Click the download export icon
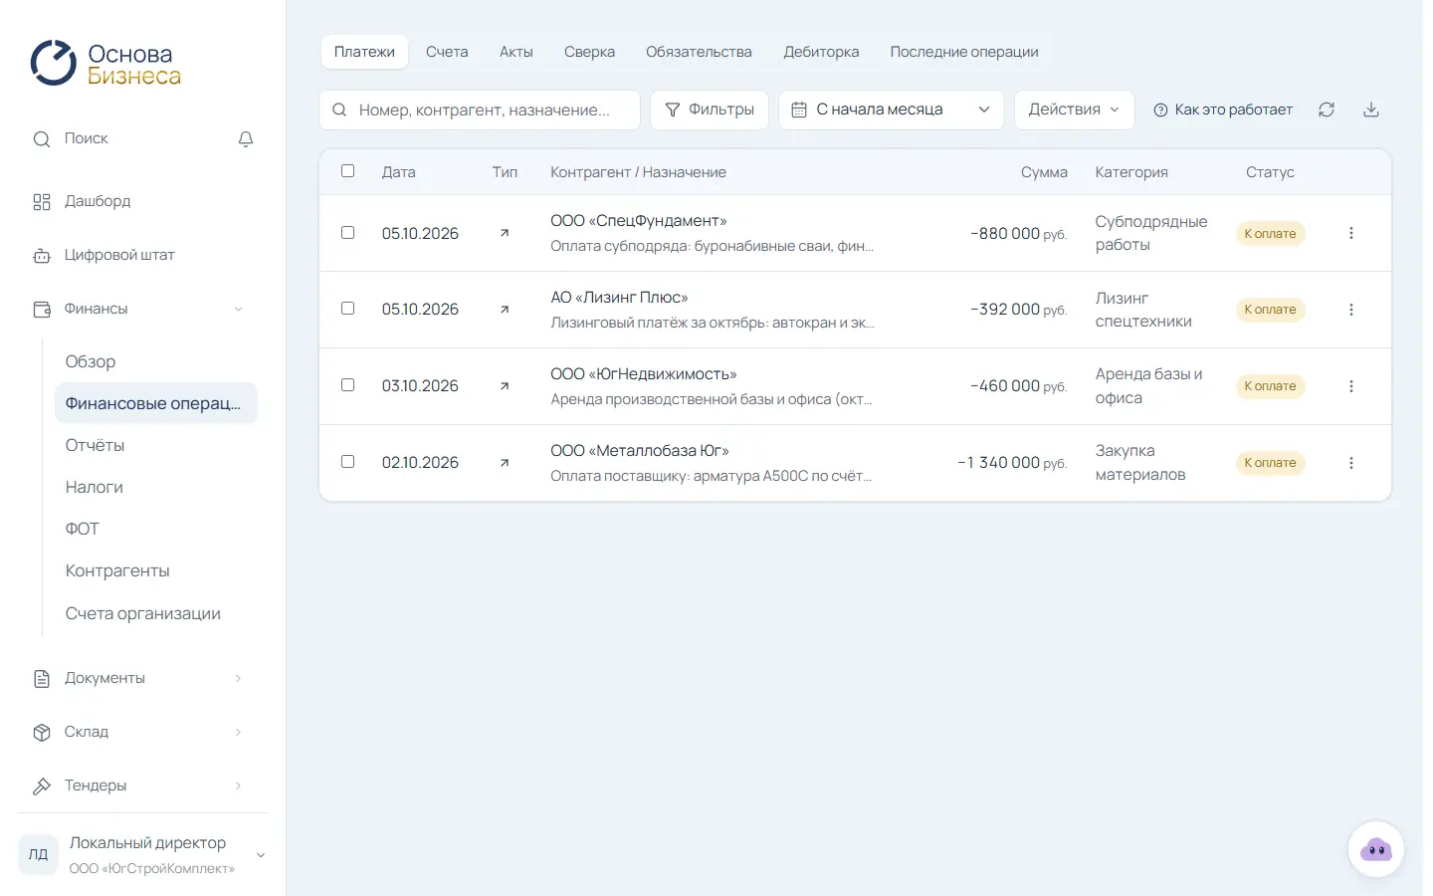Screen dimensions: 1433x896 (x=1371, y=110)
